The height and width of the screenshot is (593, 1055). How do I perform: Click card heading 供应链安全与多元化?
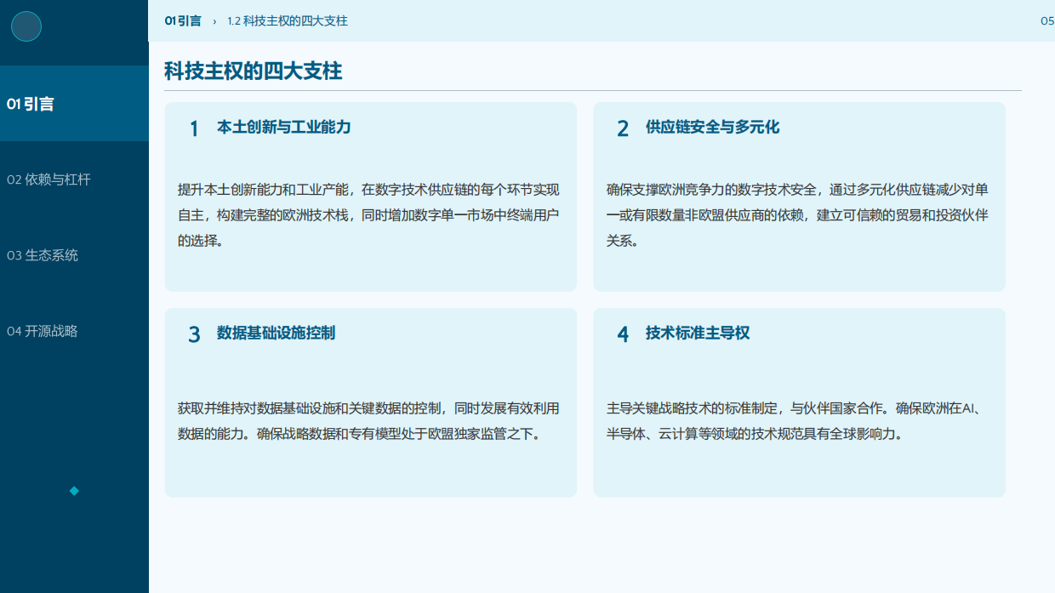click(713, 127)
